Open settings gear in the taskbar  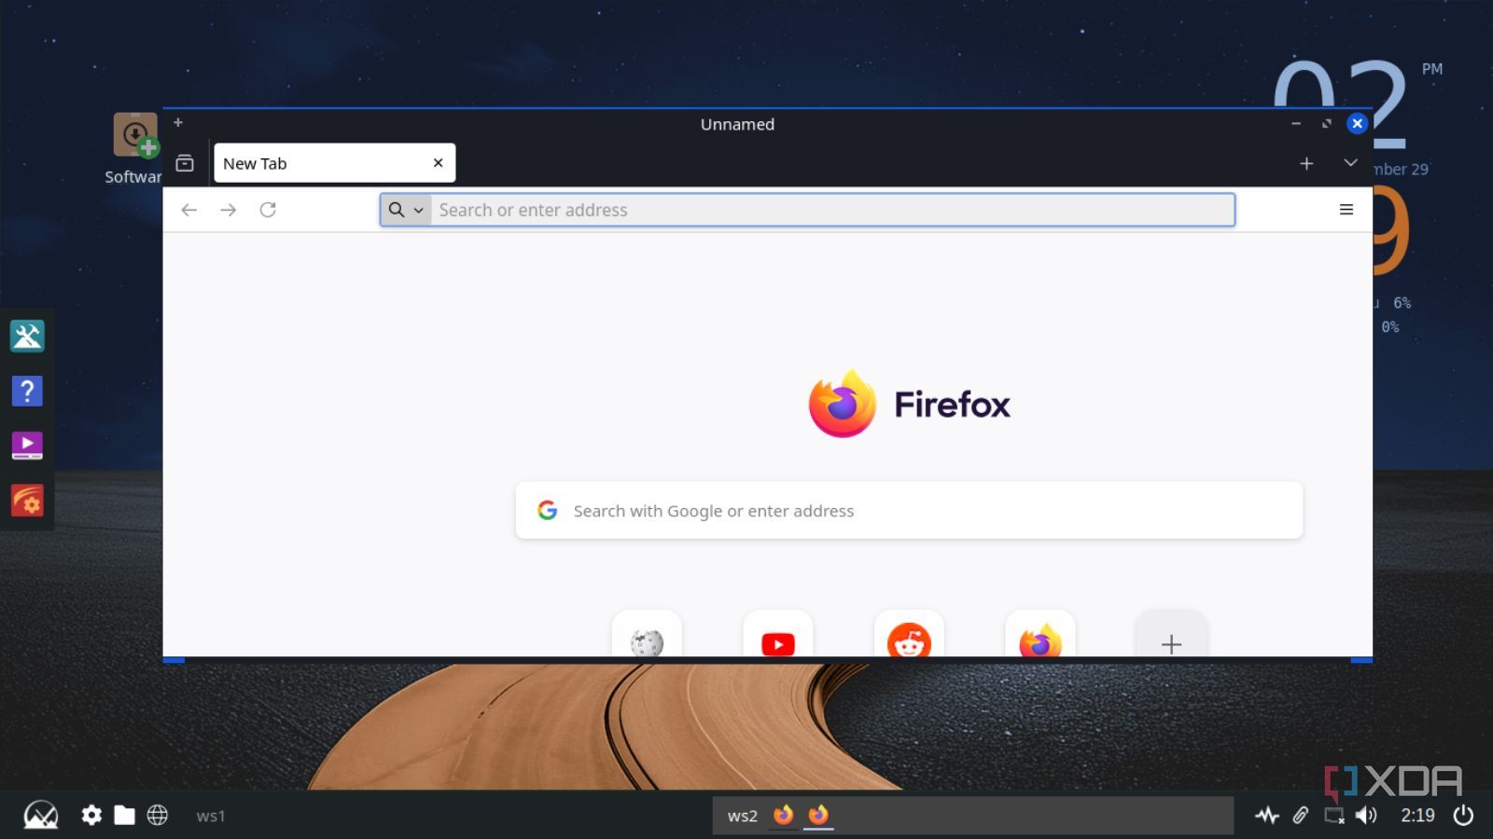91,816
